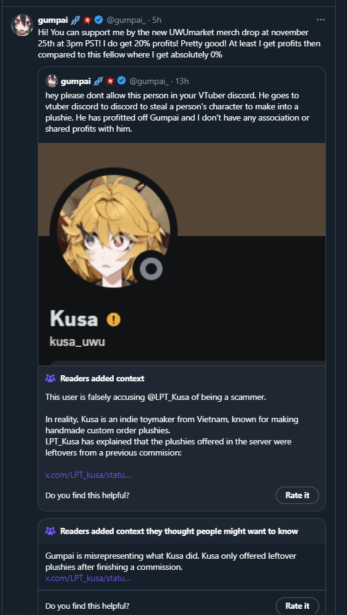
Task: Rate the second community note
Action: coord(297,606)
